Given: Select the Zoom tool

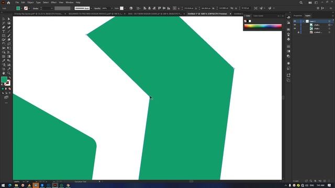Looking at the screenshot, I should tap(9, 73).
